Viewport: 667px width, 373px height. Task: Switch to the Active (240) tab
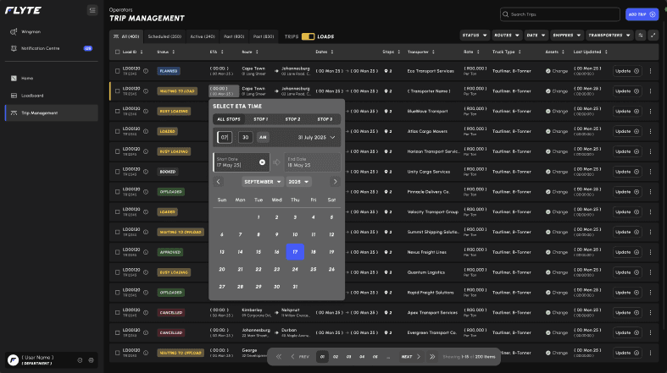[x=203, y=36]
